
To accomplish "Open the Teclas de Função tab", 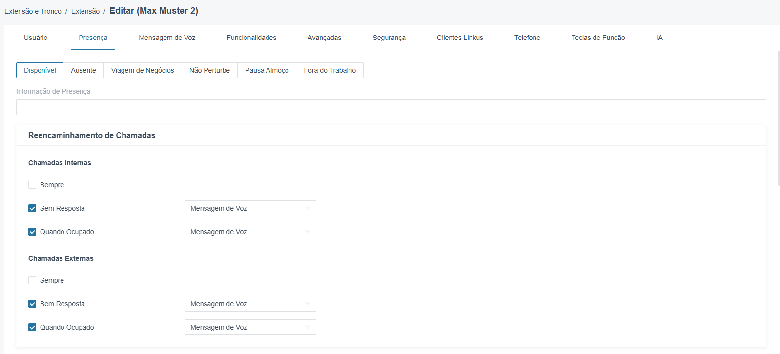I will tap(598, 38).
